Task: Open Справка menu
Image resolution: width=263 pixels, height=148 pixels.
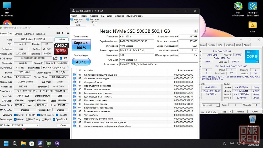Action: pyautogui.click(x=119, y=16)
